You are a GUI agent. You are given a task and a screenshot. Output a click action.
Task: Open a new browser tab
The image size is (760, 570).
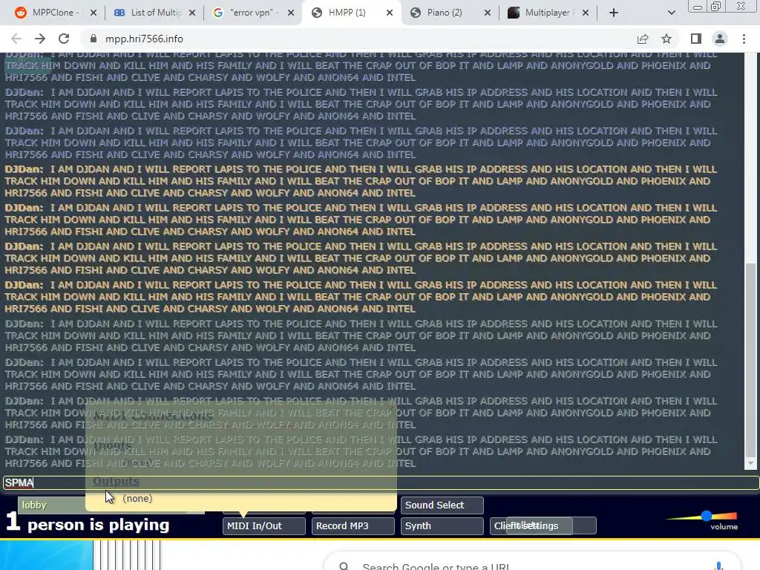click(614, 13)
